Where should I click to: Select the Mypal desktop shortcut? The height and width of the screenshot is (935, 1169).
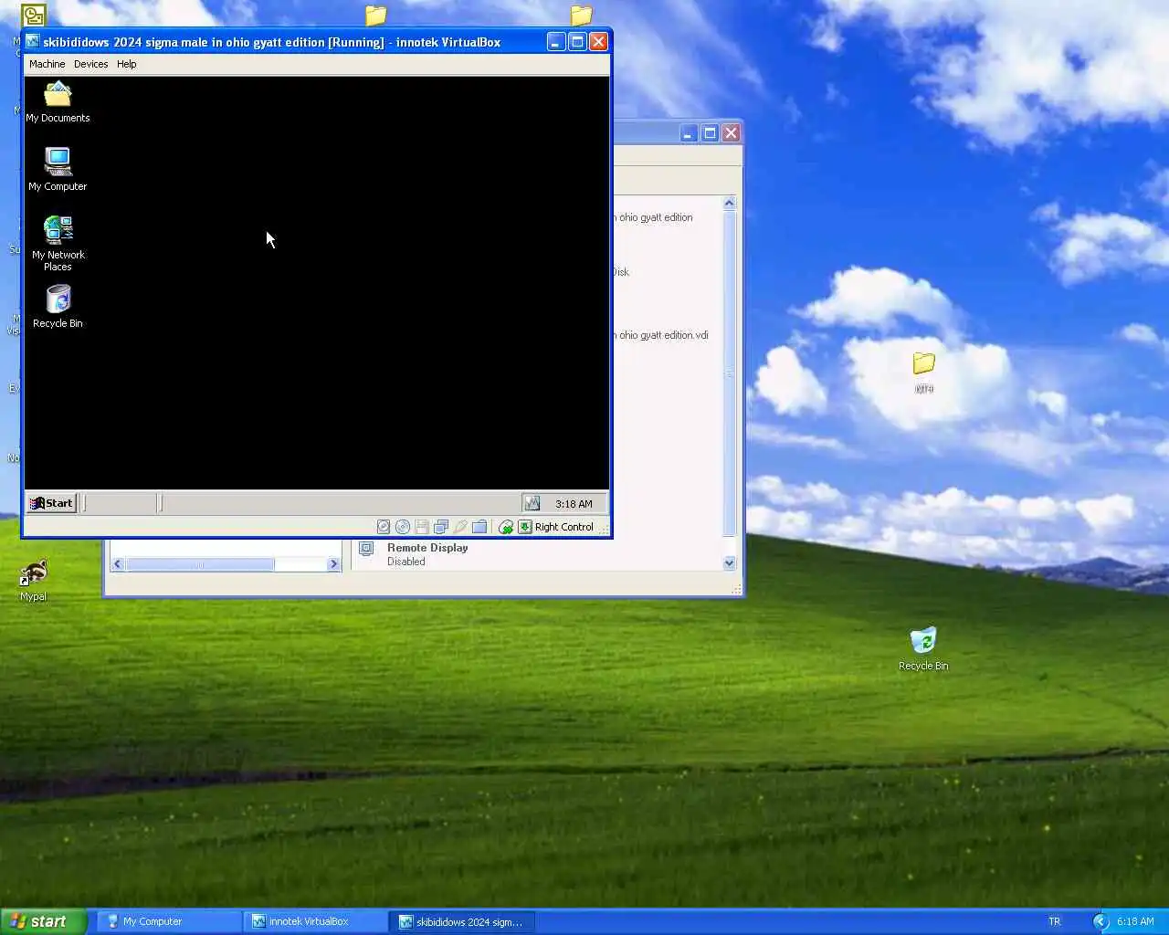tap(34, 581)
